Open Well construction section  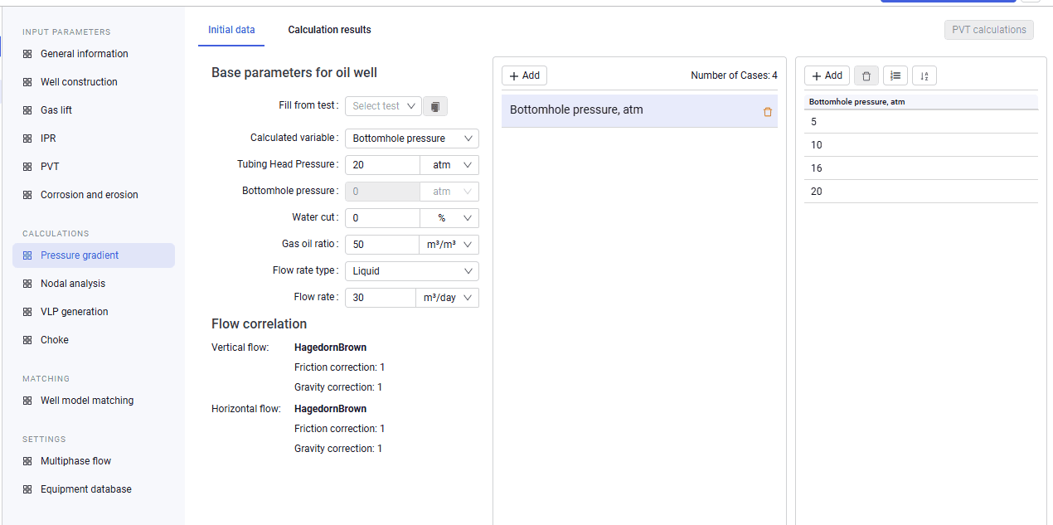point(79,82)
